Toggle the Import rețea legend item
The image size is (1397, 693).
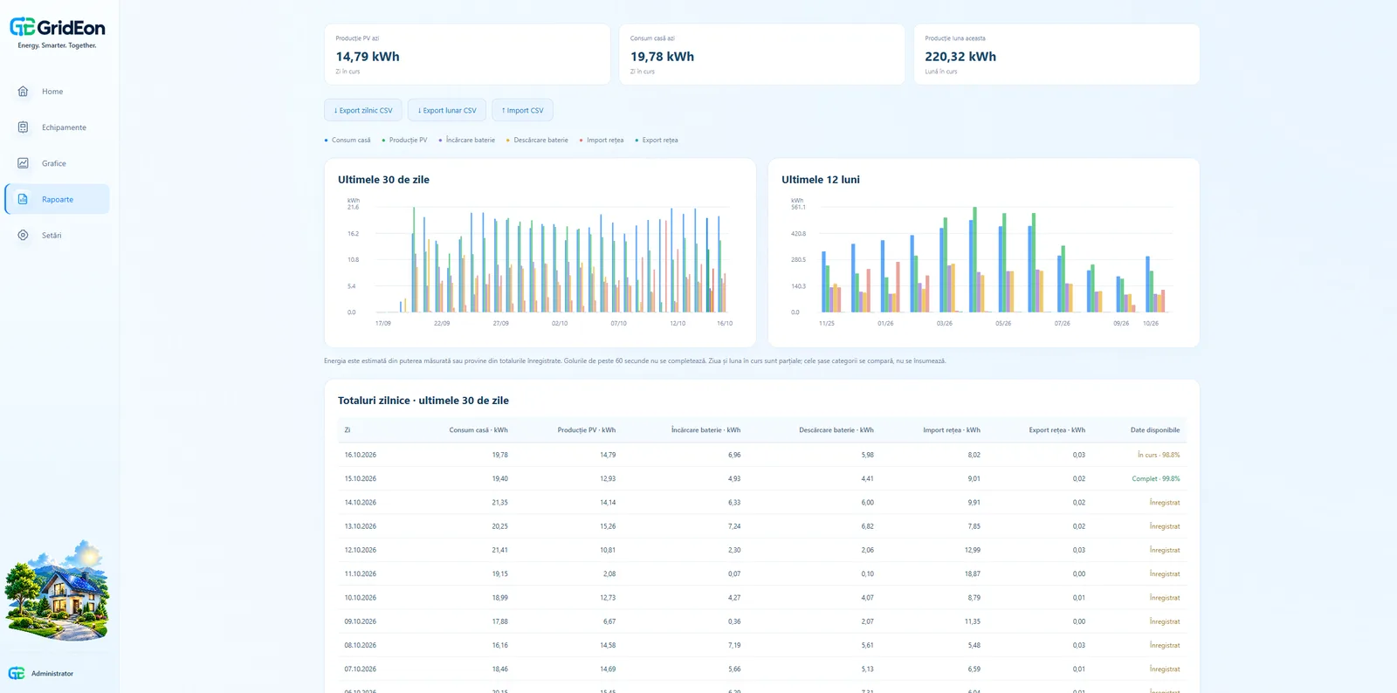[x=602, y=140]
